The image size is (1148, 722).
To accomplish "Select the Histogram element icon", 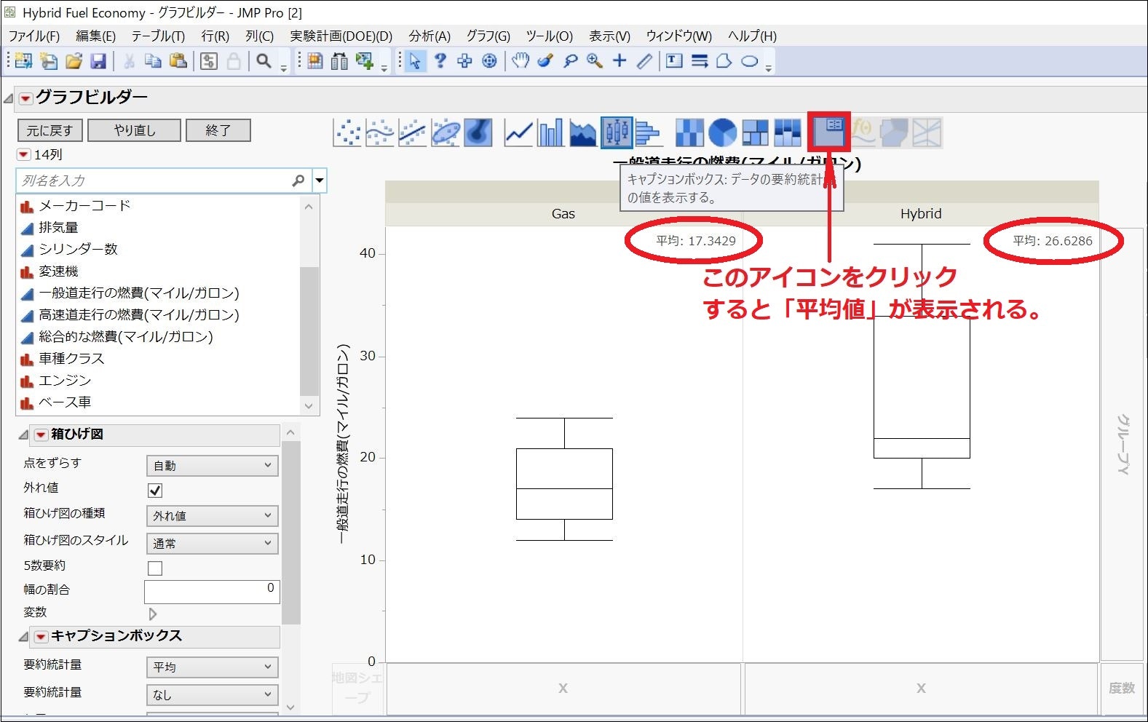I will click(647, 133).
